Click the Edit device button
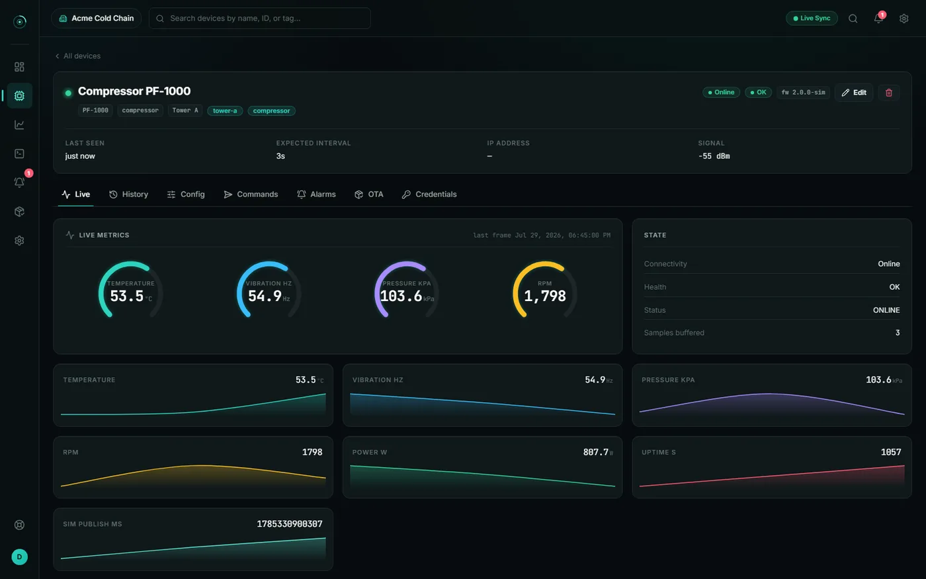The image size is (926, 579). pos(854,93)
